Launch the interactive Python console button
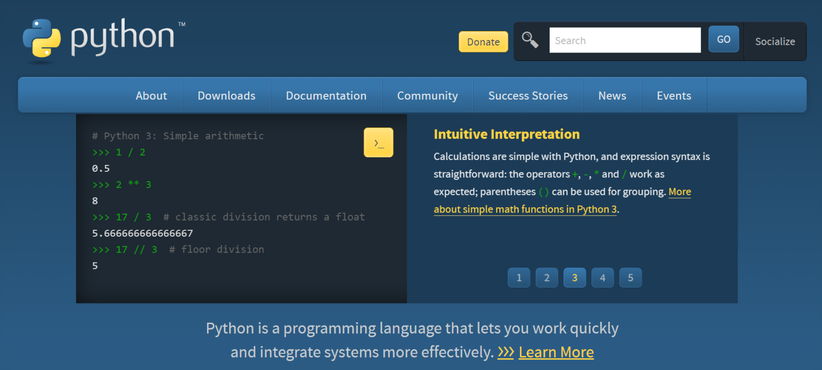Viewport: 822px width, 370px height. tap(378, 142)
